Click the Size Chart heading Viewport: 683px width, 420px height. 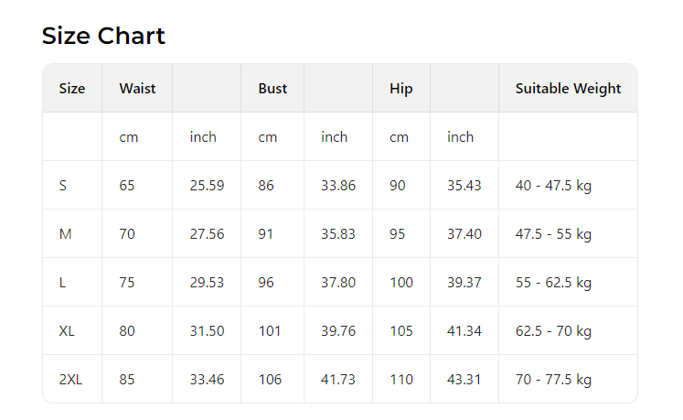103,36
